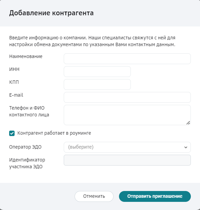Open the Оператор ЭДО dropdown
This screenshot has height=210, width=200.
click(127, 147)
